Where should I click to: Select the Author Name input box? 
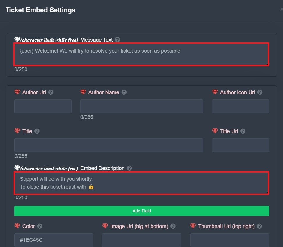pos(142,106)
